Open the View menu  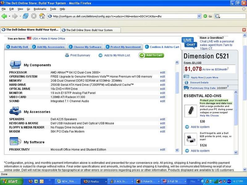[20, 9]
